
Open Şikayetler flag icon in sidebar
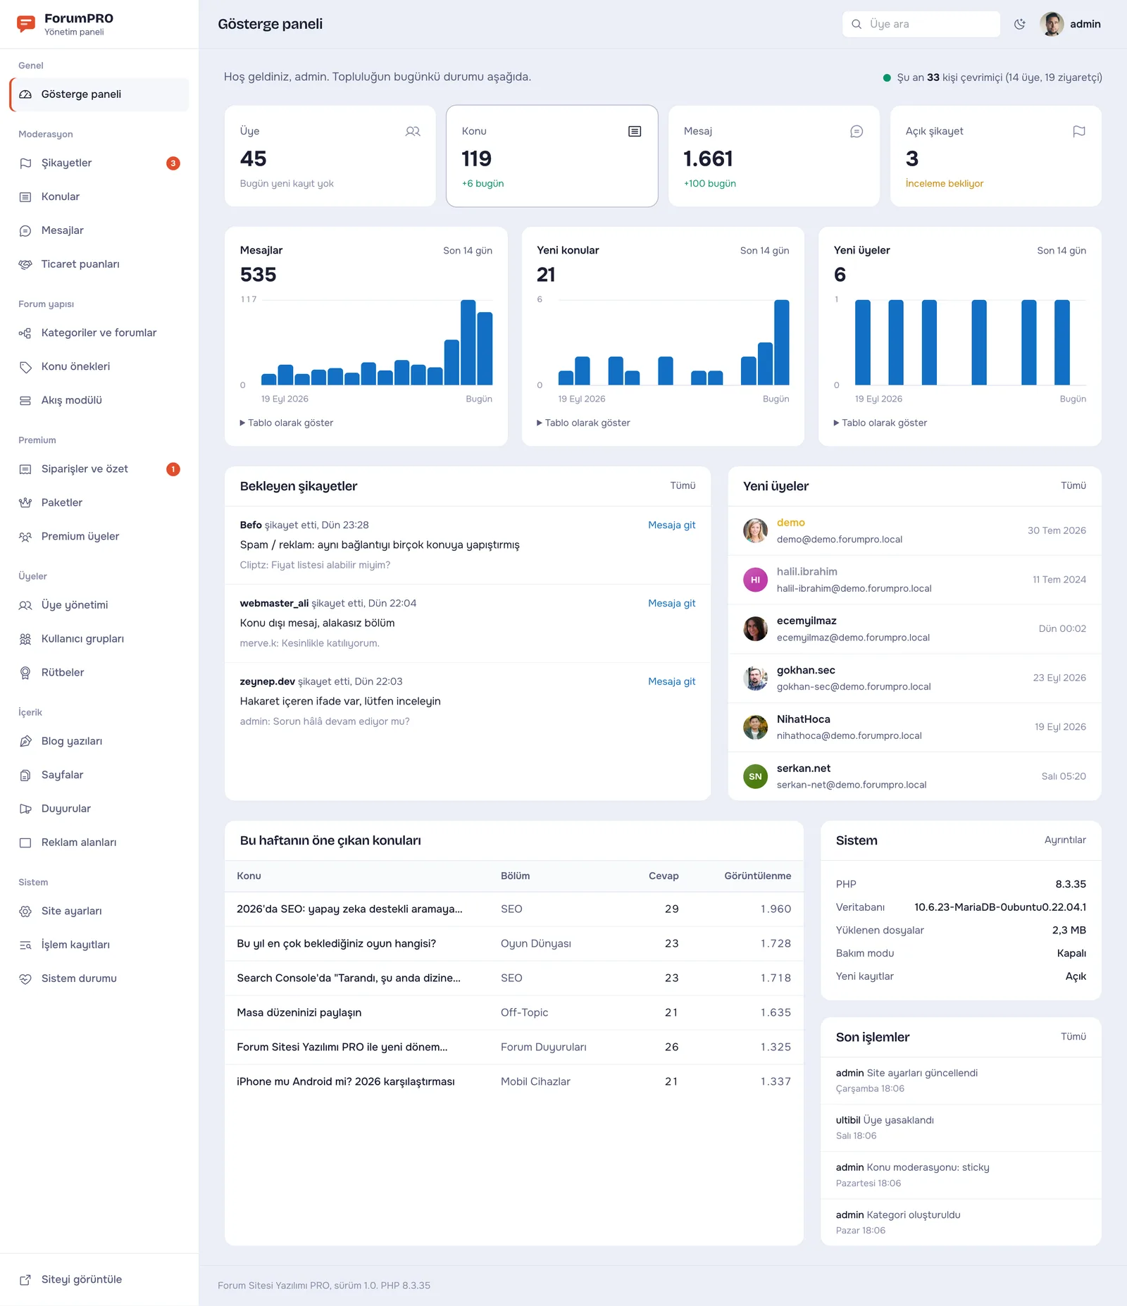click(x=25, y=163)
